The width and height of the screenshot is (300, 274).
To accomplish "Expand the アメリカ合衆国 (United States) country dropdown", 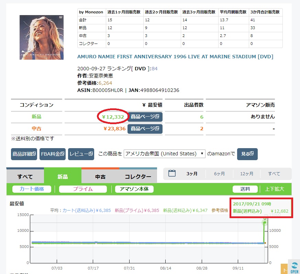I will click(164, 154).
